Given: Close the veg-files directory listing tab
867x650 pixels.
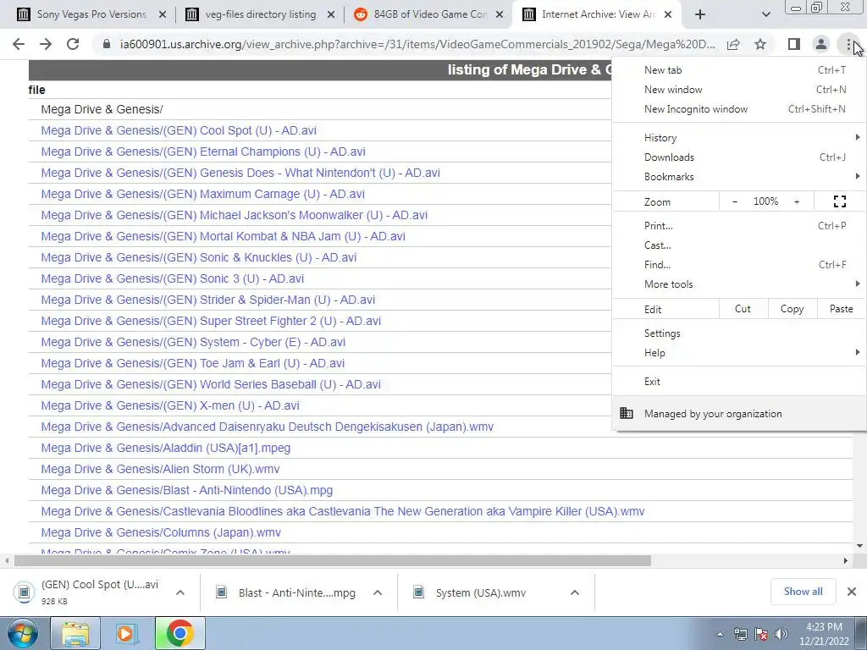Looking at the screenshot, I should point(331,15).
